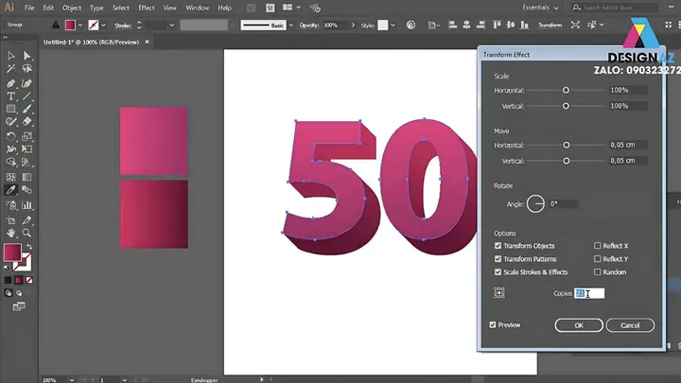Viewport: 681px width, 383px height.
Task: Open the Adobe Stock St icon
Action: (x=270, y=8)
